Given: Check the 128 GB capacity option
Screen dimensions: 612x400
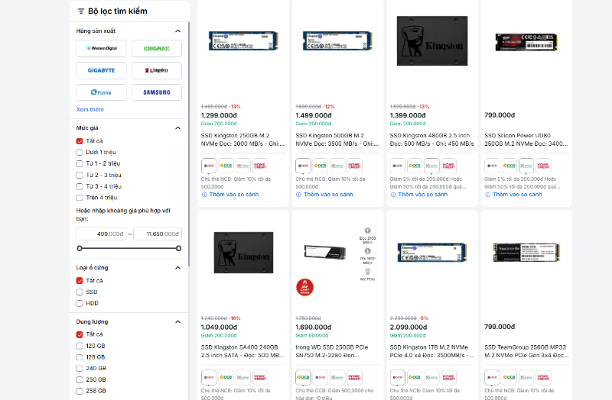Looking at the screenshot, I should click(x=80, y=357).
